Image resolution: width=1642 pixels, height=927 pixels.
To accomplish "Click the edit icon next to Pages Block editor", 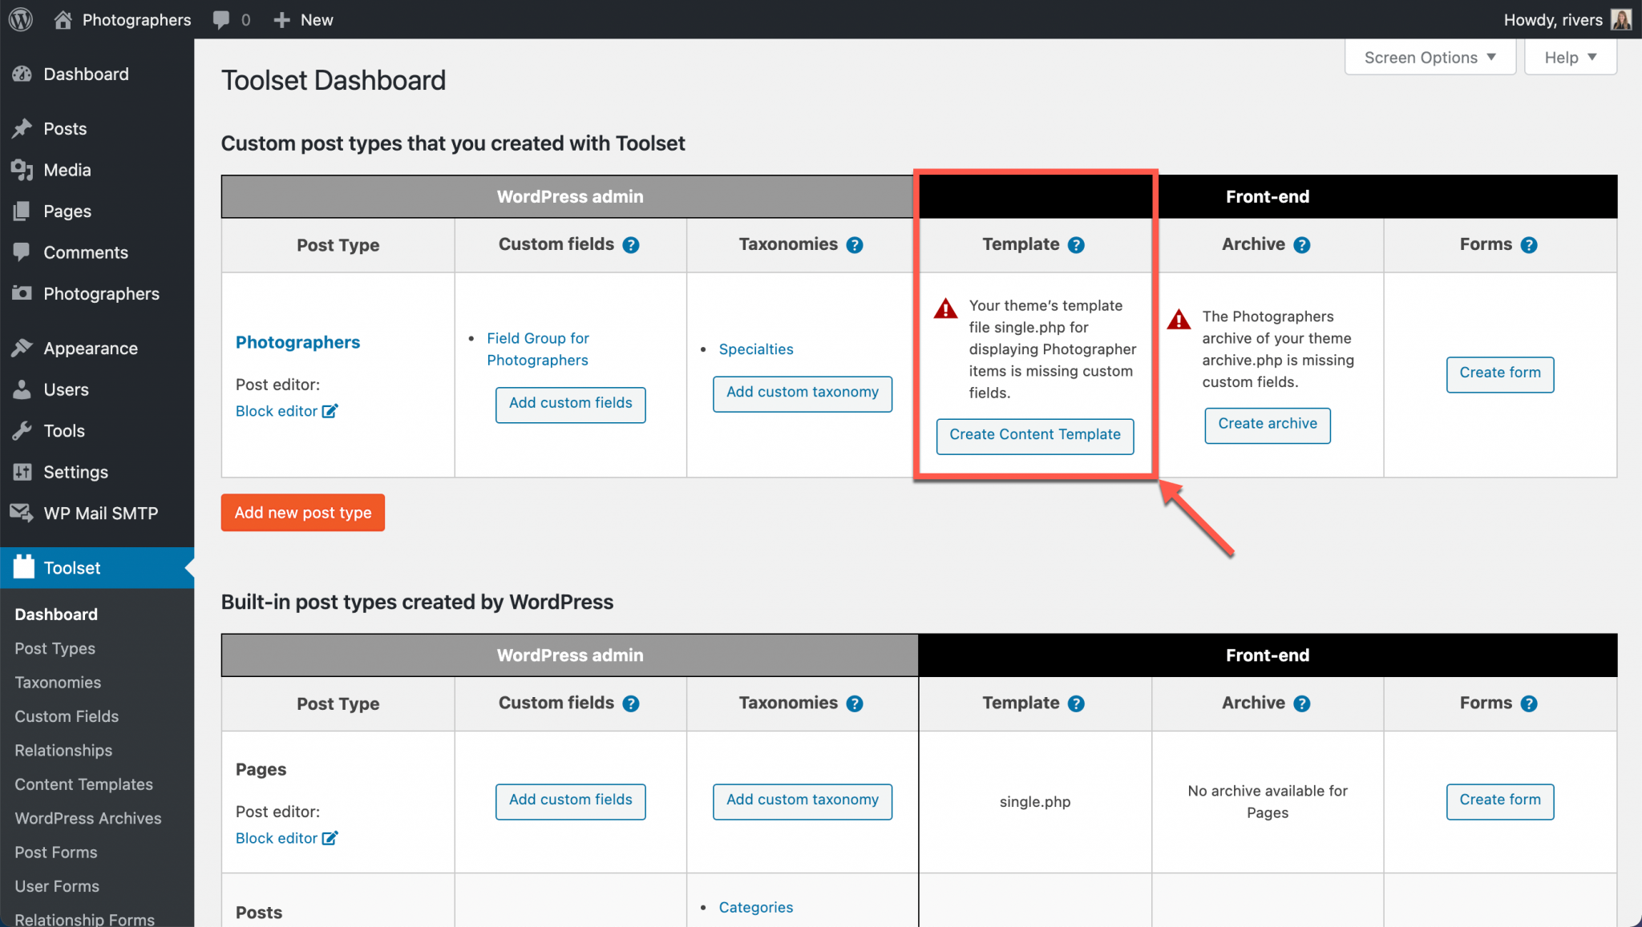I will coord(330,838).
